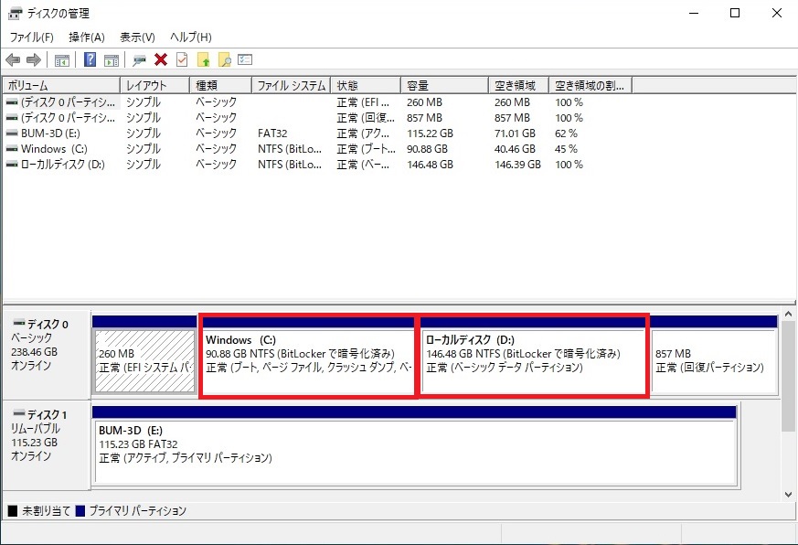
Task: Click the properties checkmark page icon
Action: click(182, 60)
